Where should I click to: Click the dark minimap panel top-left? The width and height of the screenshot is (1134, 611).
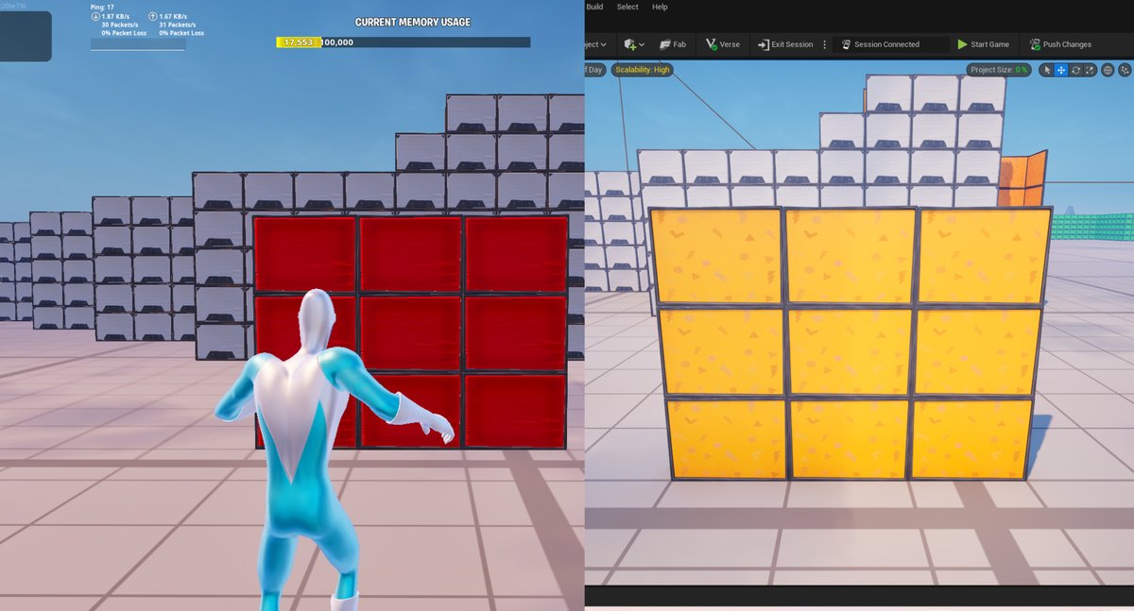click(x=26, y=36)
